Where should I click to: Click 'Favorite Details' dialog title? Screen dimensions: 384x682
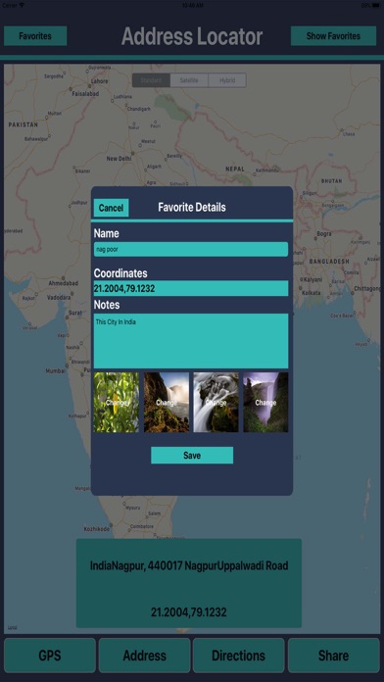[192, 207]
